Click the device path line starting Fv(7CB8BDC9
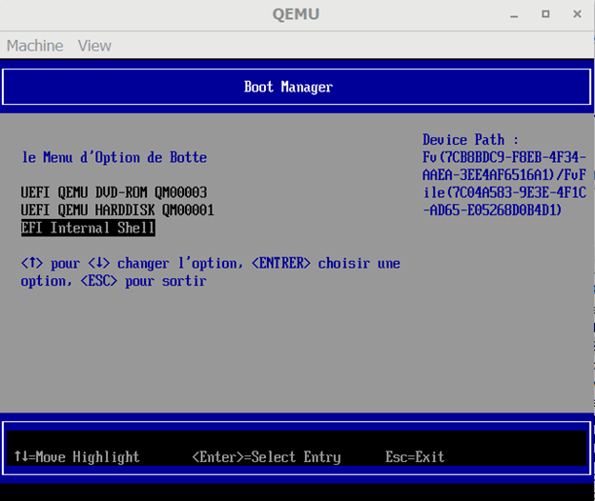Viewport: 595px width, 501px height. [x=504, y=157]
